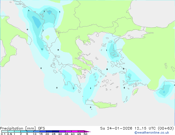175x135 pixels.
Task: Click the purple arrow tip above 50
Action: pyautogui.click(x=87, y=131)
